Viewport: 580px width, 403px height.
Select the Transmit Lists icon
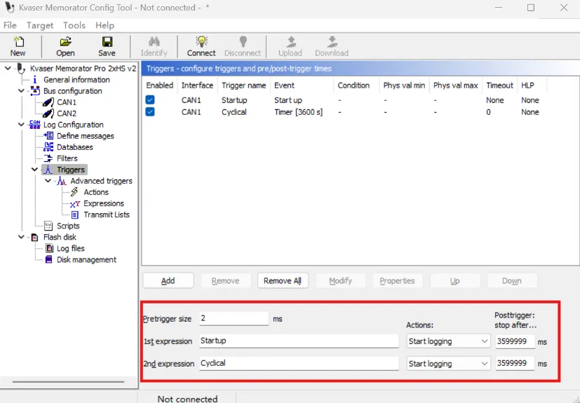click(75, 214)
